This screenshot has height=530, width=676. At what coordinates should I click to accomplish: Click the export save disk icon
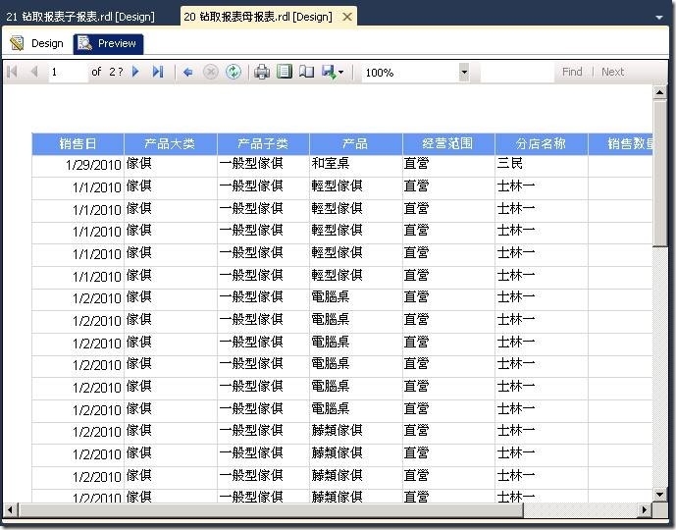tap(329, 72)
